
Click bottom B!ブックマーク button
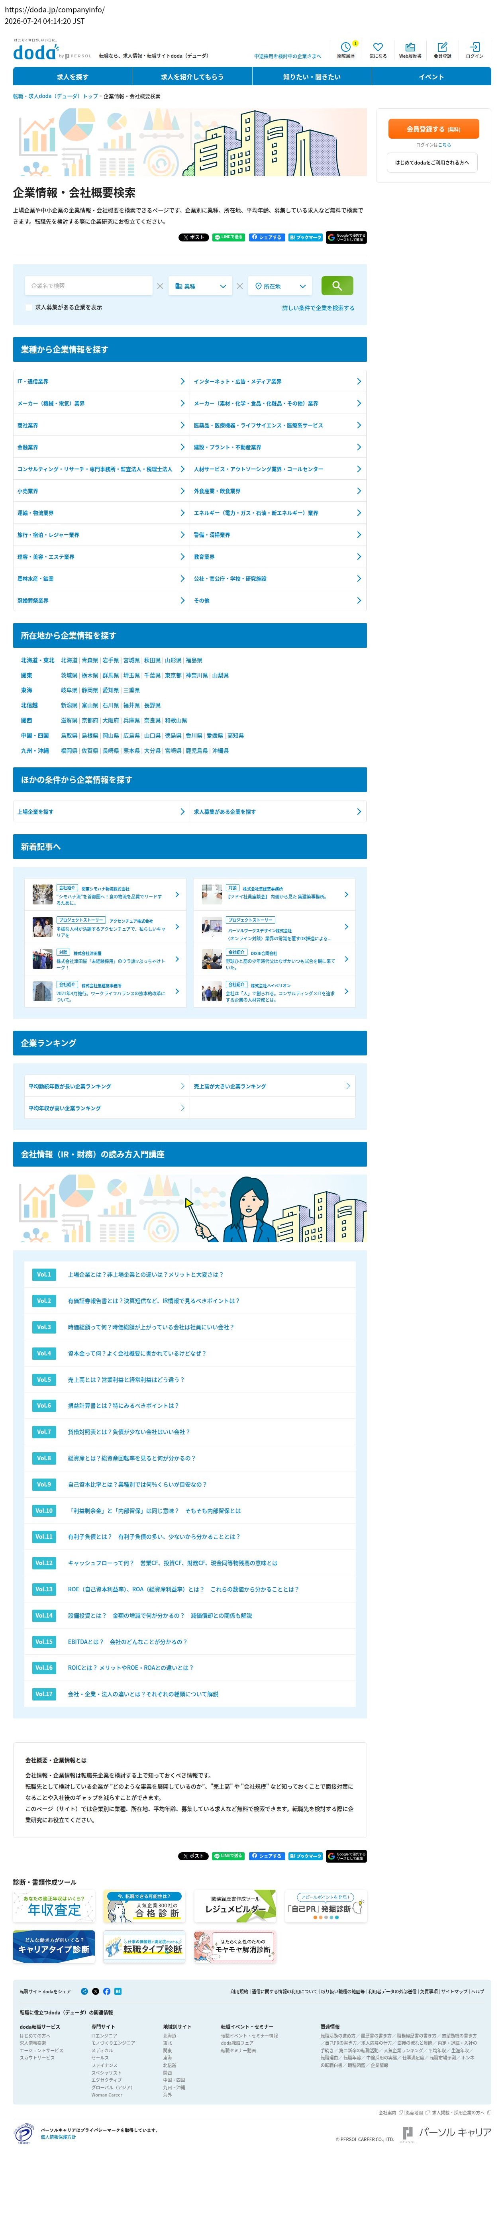(x=305, y=1856)
